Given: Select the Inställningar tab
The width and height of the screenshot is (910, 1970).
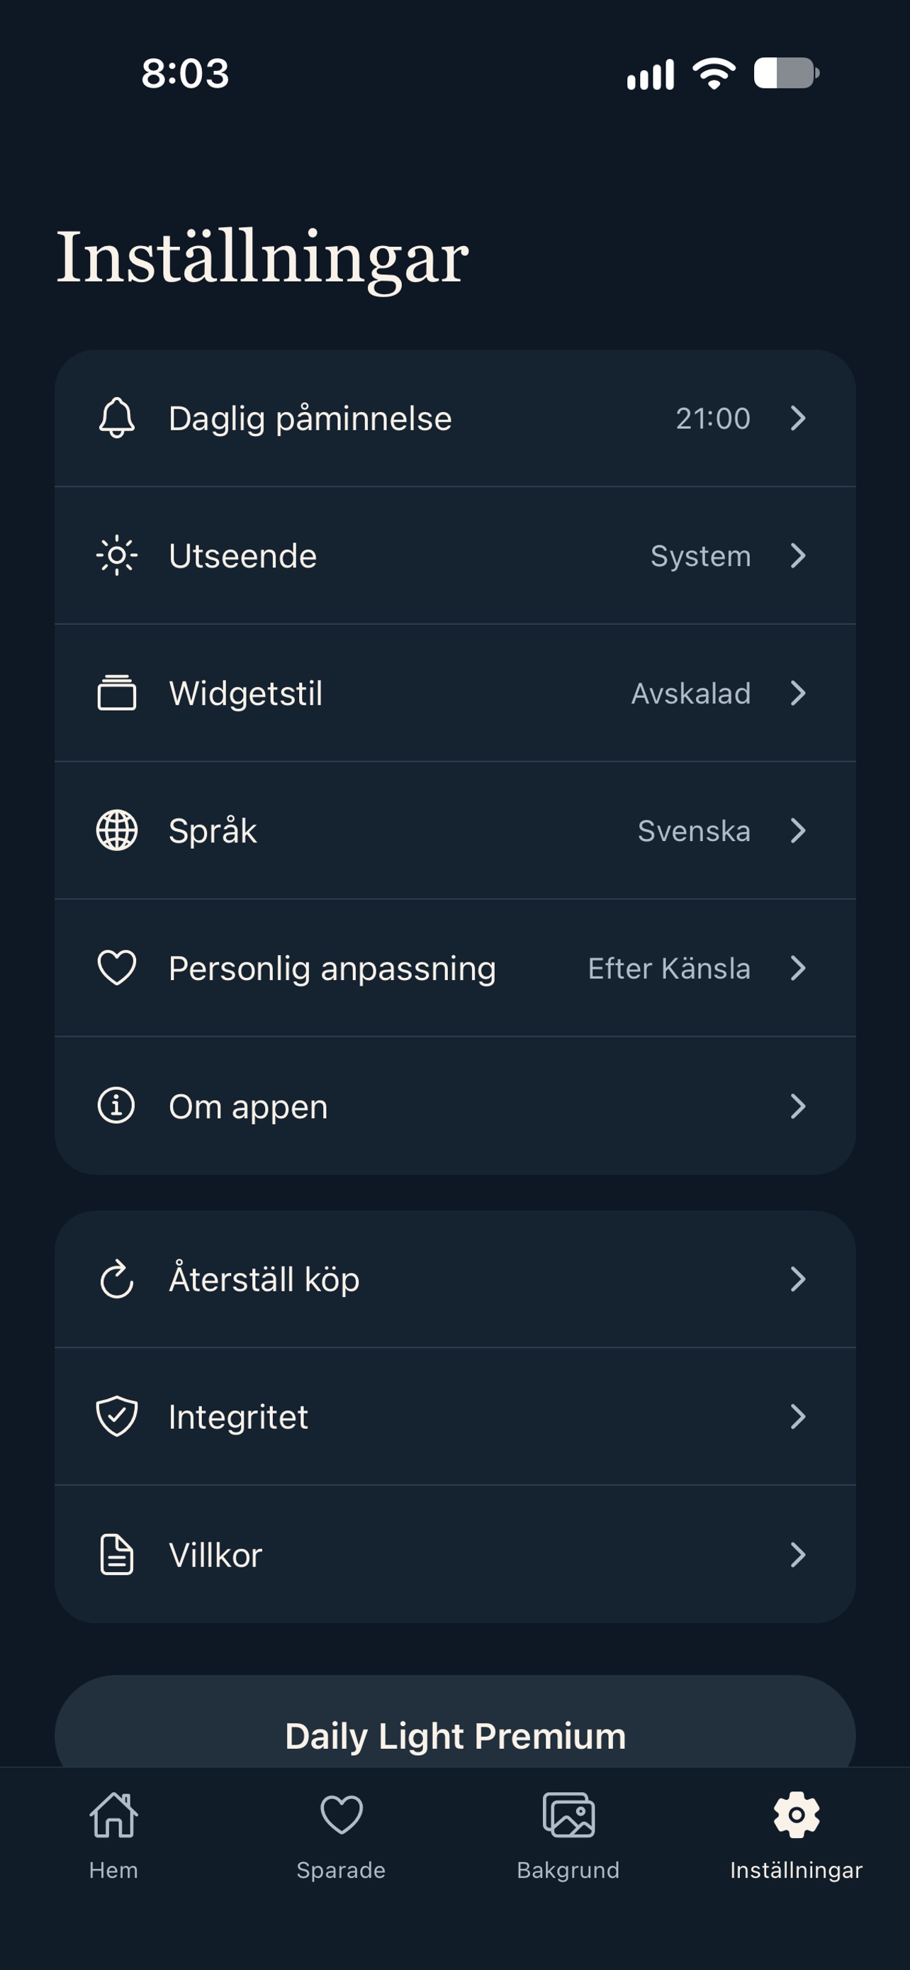Looking at the screenshot, I should [x=796, y=1837].
